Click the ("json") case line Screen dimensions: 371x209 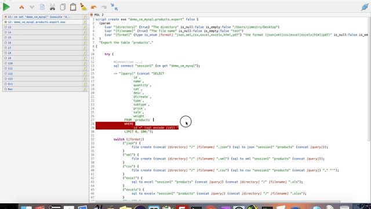point(132,143)
